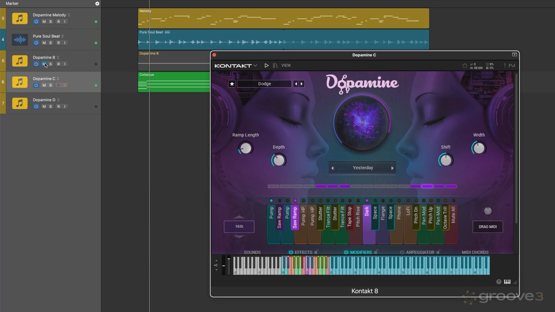The image size is (555, 312).
Task: Favorite the Dodge preset with the star
Action: click(x=232, y=84)
